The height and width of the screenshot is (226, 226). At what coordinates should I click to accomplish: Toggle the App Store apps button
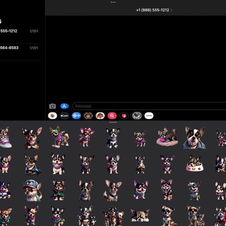pos(64,106)
